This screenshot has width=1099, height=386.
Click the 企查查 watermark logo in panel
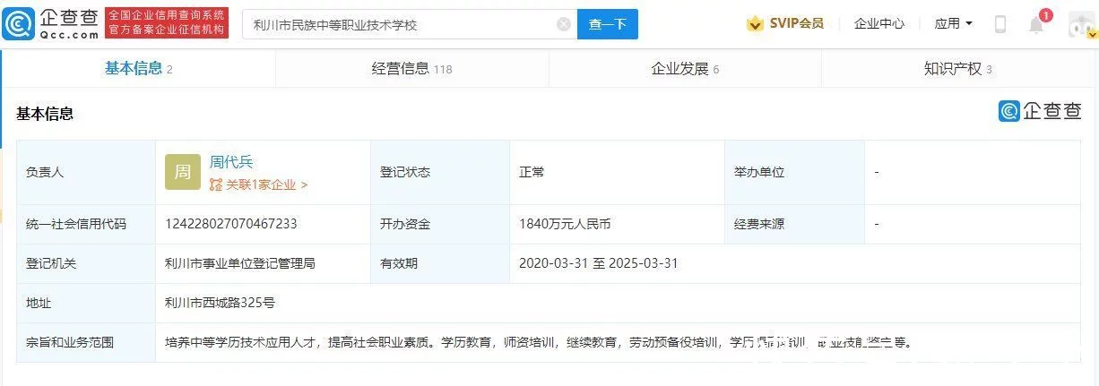click(1040, 110)
